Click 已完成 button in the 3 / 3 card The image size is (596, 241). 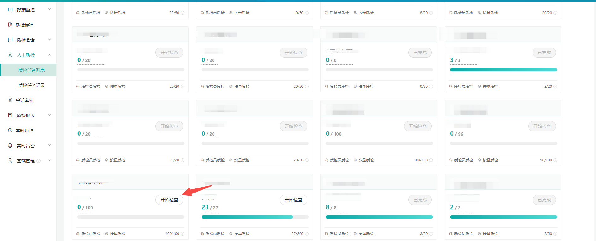coord(544,53)
